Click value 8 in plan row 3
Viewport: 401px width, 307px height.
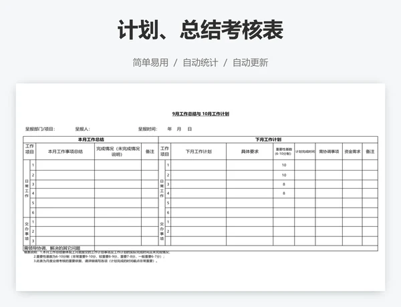point(284,184)
